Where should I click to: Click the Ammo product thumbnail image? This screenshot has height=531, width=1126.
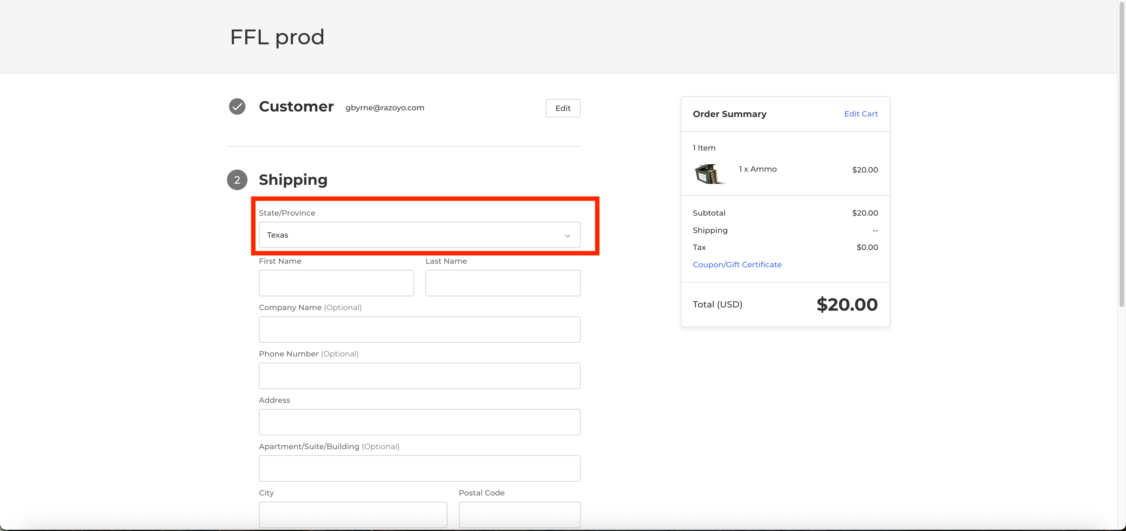coord(709,174)
